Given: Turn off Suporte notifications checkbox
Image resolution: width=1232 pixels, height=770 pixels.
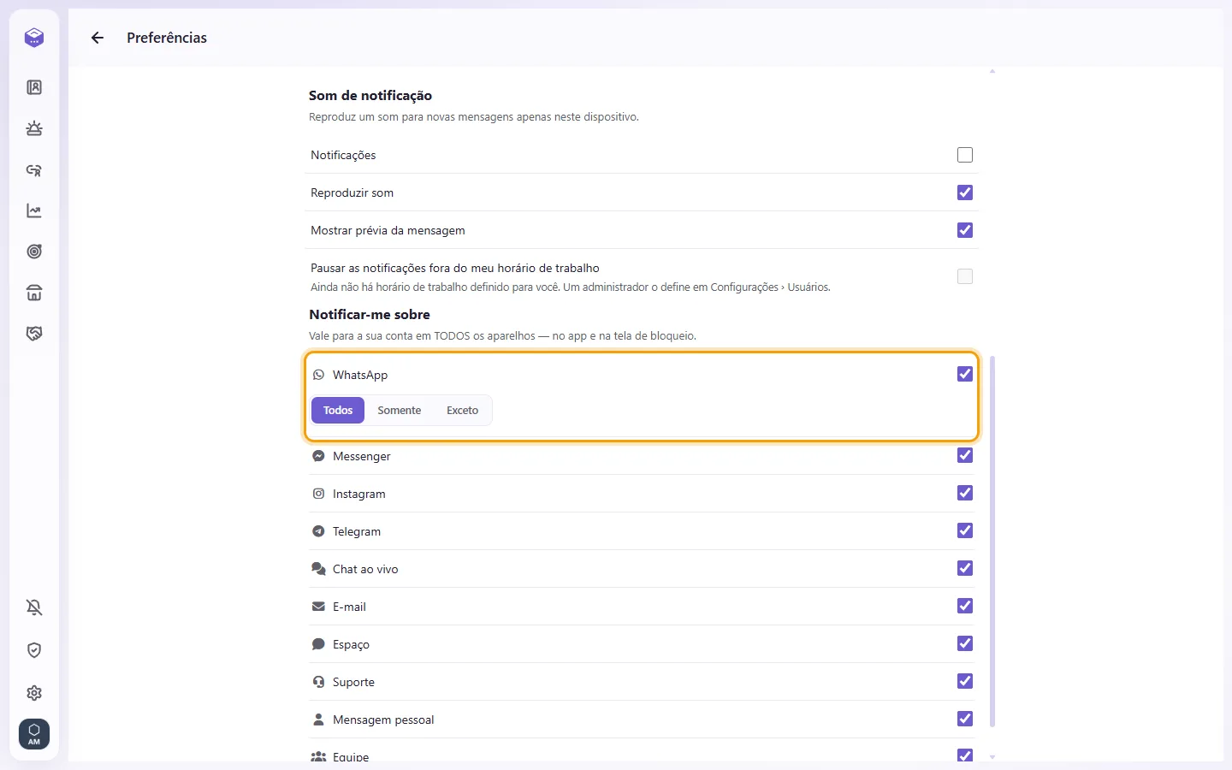Looking at the screenshot, I should [x=965, y=681].
